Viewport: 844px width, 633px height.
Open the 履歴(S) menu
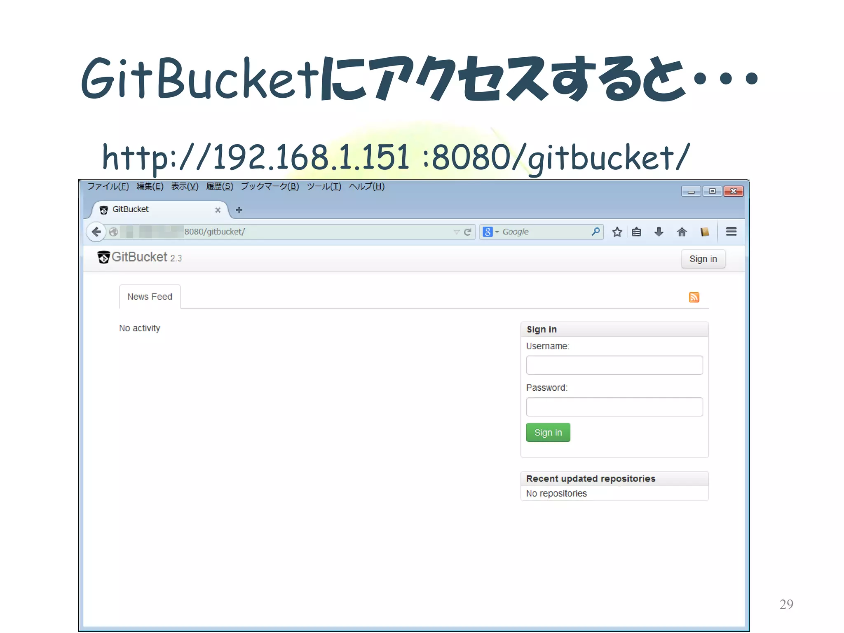[220, 186]
